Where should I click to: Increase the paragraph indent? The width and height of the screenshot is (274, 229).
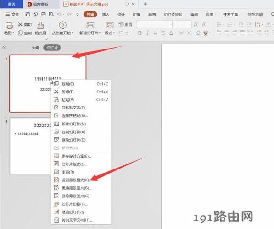pos(249,24)
